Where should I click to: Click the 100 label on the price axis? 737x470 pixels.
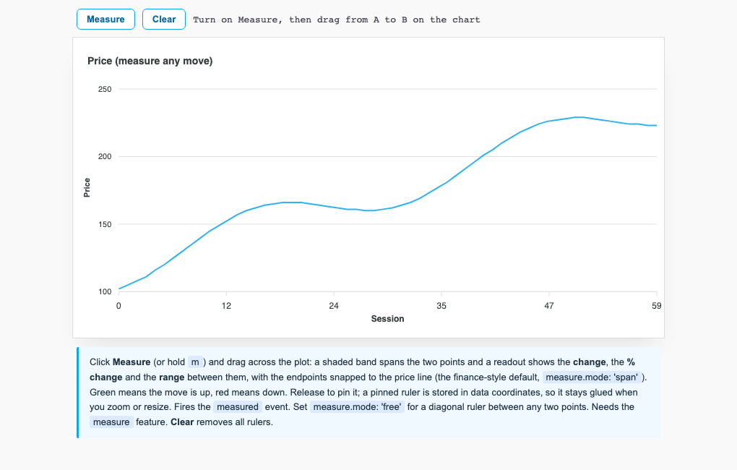tap(105, 291)
